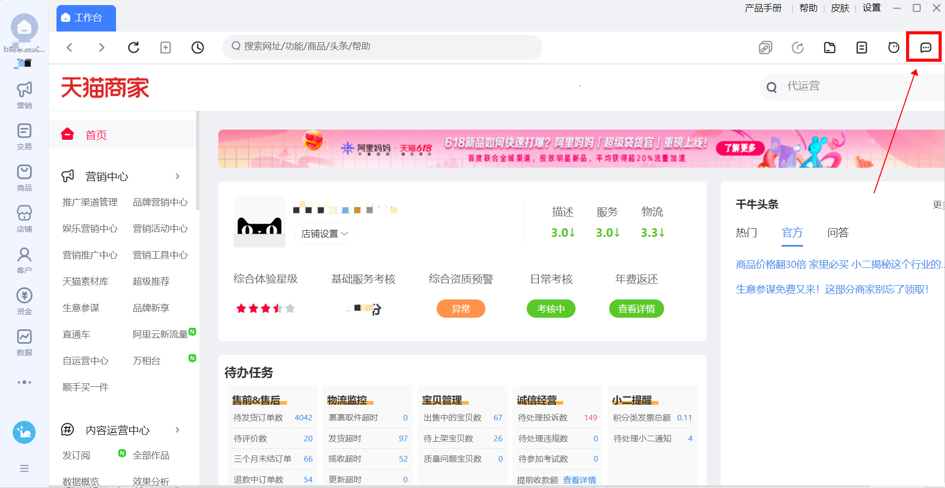This screenshot has height=488, width=945.
Task: Open the 商品价格翻30倍 headline link
Action: coord(840,264)
